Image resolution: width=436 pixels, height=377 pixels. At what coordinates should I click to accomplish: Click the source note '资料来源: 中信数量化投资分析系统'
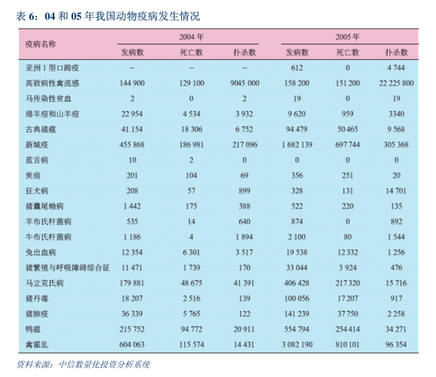84,364
